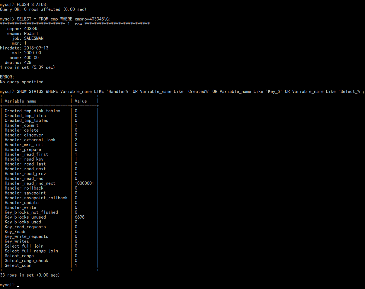Screen dimensions: 365x289
Task: Click the 'Query OK, 0 rows affected' message
Action: (43, 9)
